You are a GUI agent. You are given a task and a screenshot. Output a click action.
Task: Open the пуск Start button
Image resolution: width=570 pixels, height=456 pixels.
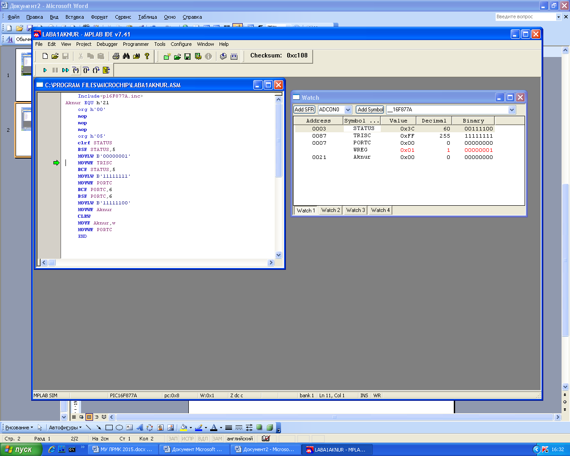click(x=21, y=449)
